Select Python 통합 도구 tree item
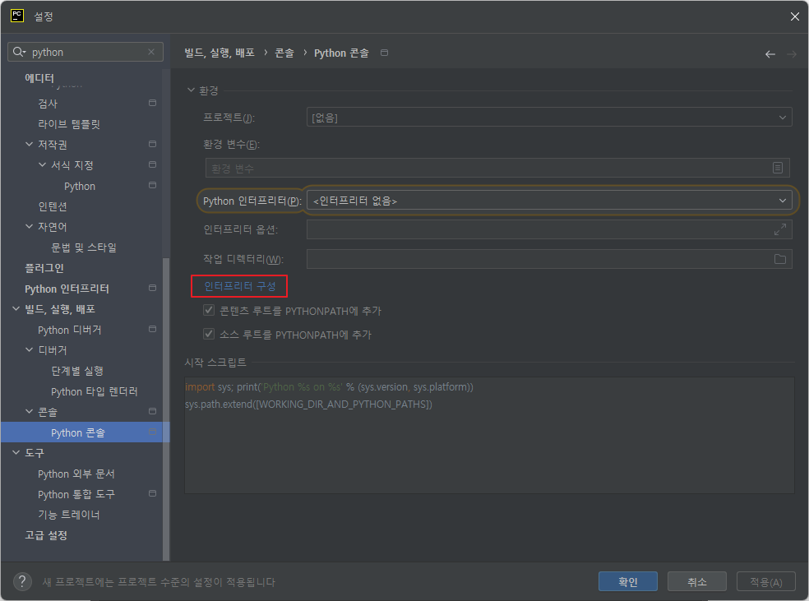Image resolution: width=809 pixels, height=601 pixels. [x=76, y=494]
